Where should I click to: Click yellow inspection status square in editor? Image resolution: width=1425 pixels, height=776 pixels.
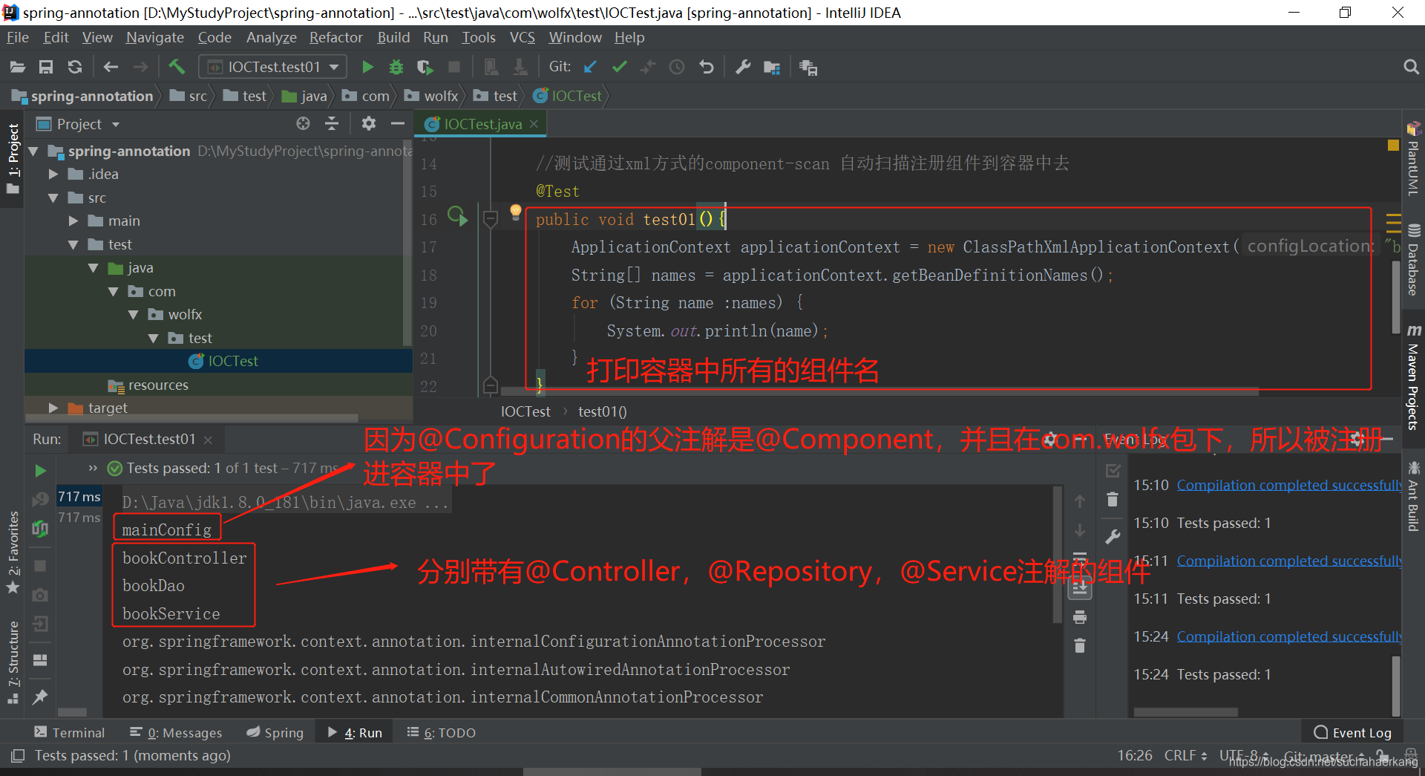[1393, 146]
